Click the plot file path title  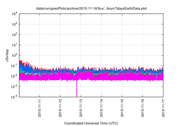tap(91, 8)
